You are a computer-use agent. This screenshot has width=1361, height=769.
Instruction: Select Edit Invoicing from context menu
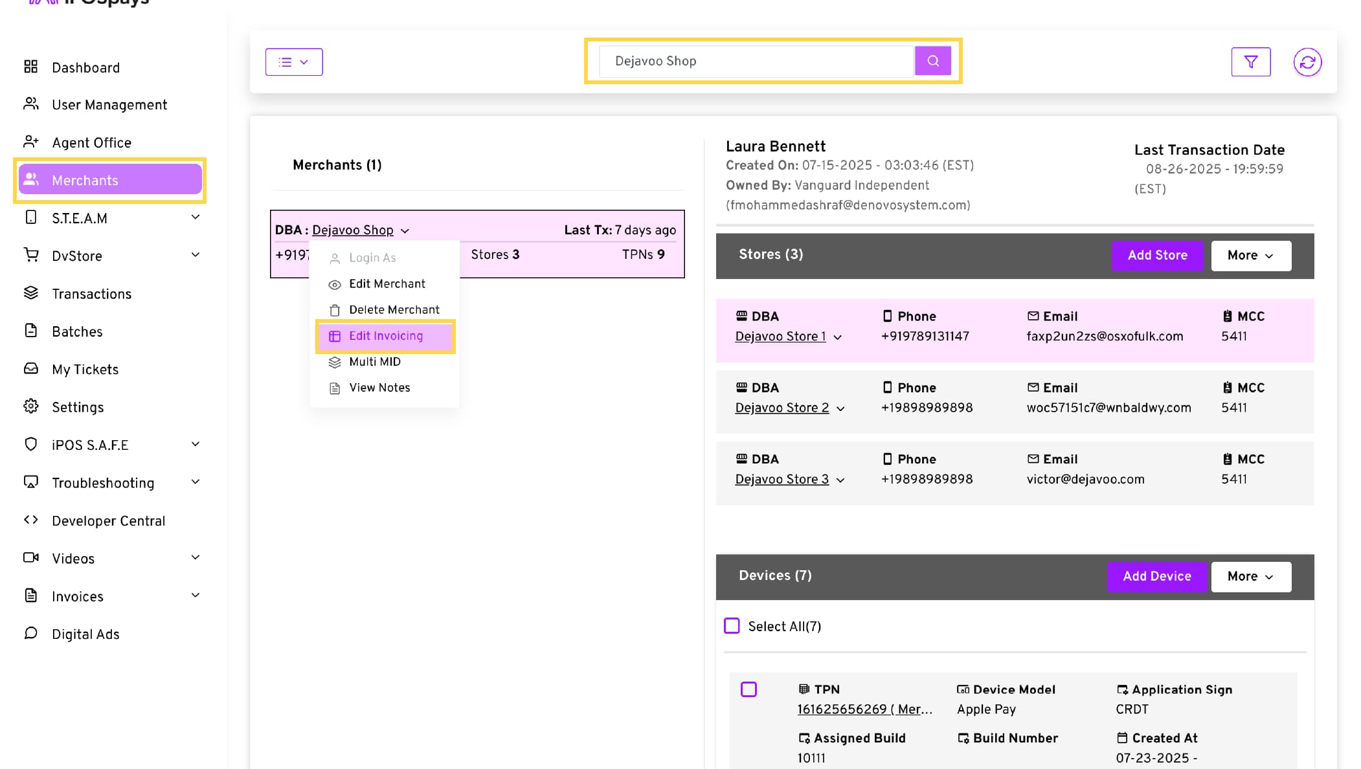point(385,336)
